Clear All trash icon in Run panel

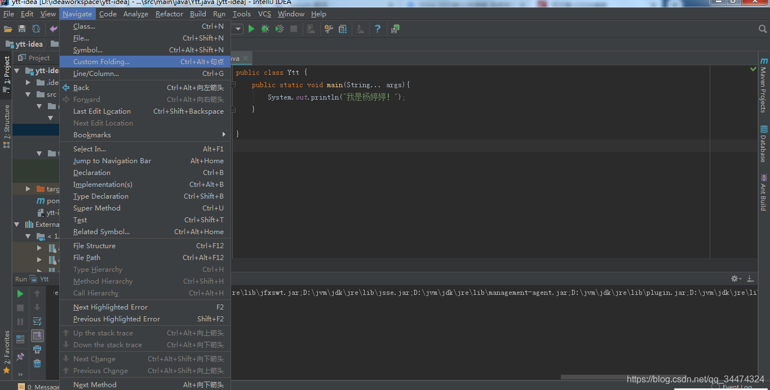click(37, 363)
